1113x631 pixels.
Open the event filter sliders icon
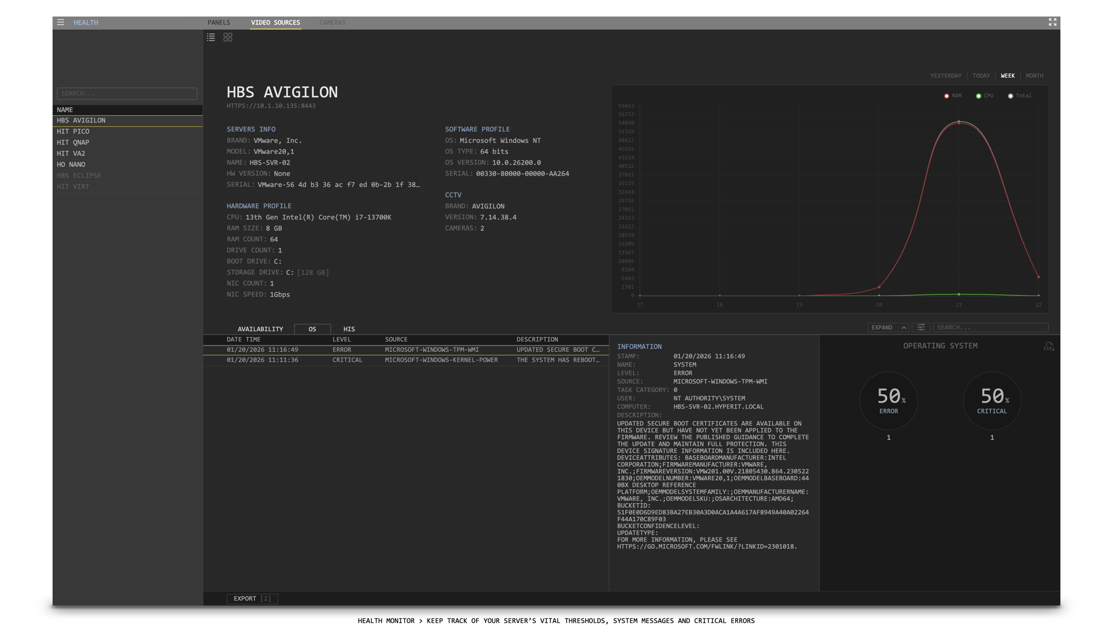921,328
